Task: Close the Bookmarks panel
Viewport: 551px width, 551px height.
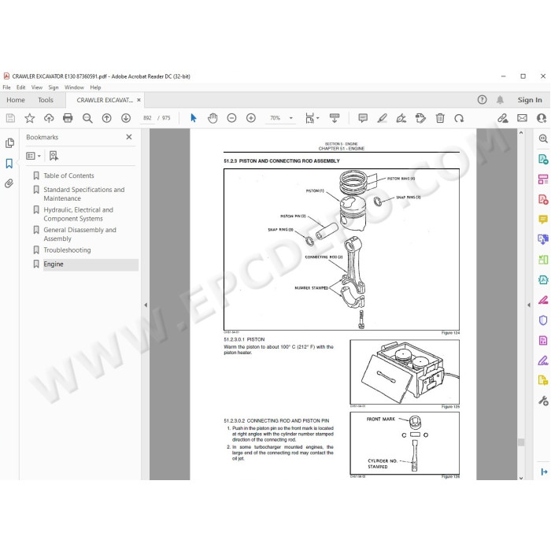Action: [x=129, y=137]
